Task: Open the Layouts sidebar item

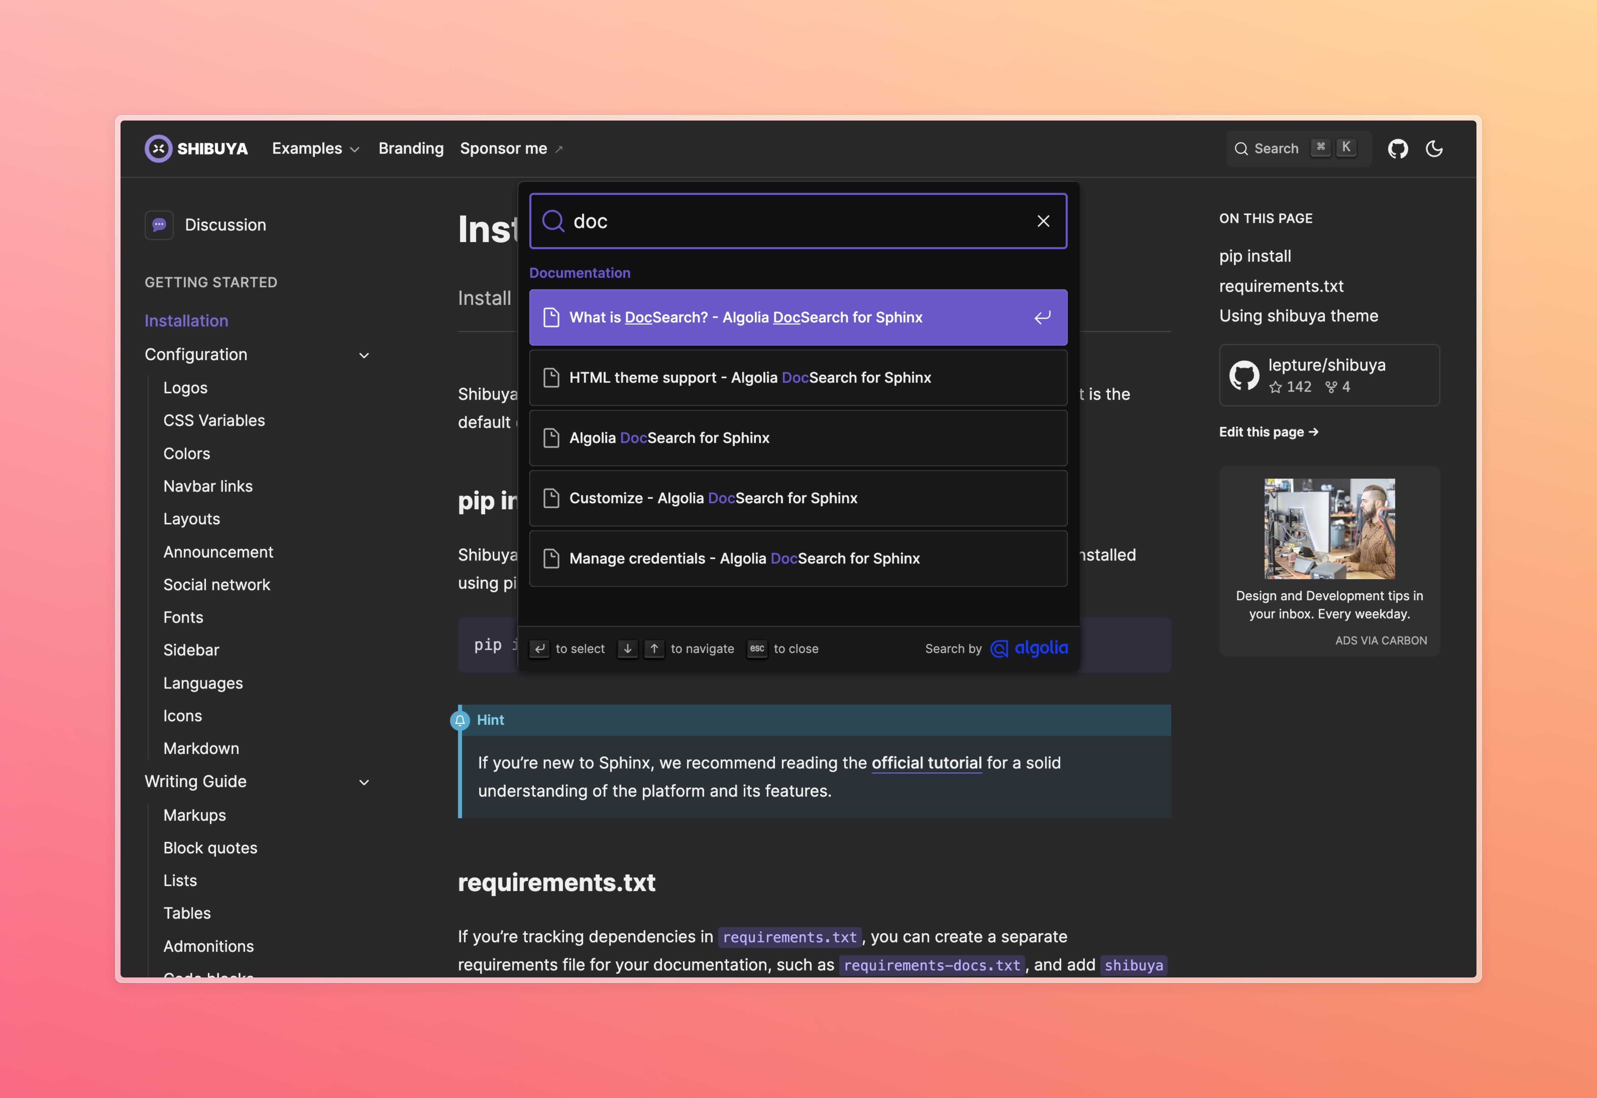Action: click(192, 519)
